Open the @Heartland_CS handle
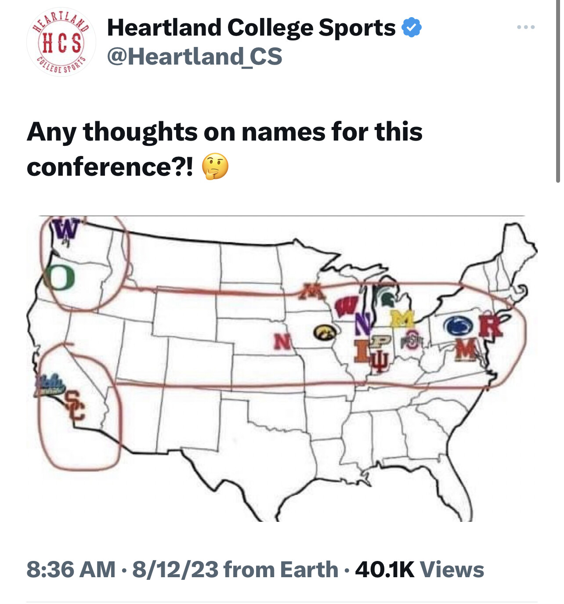Screen dimensions: 564x604 point(195,57)
